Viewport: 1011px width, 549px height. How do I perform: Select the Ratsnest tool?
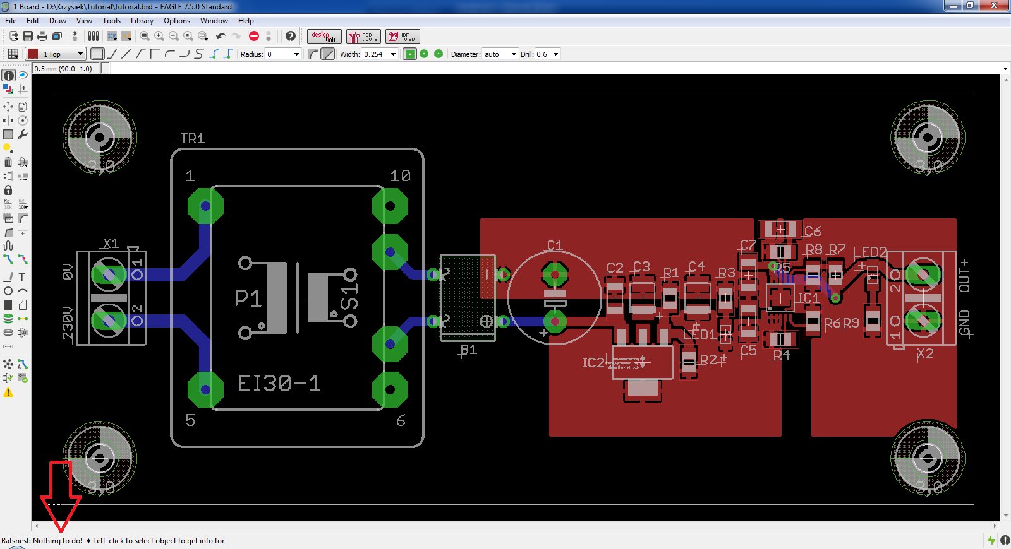pyautogui.click(x=8, y=364)
